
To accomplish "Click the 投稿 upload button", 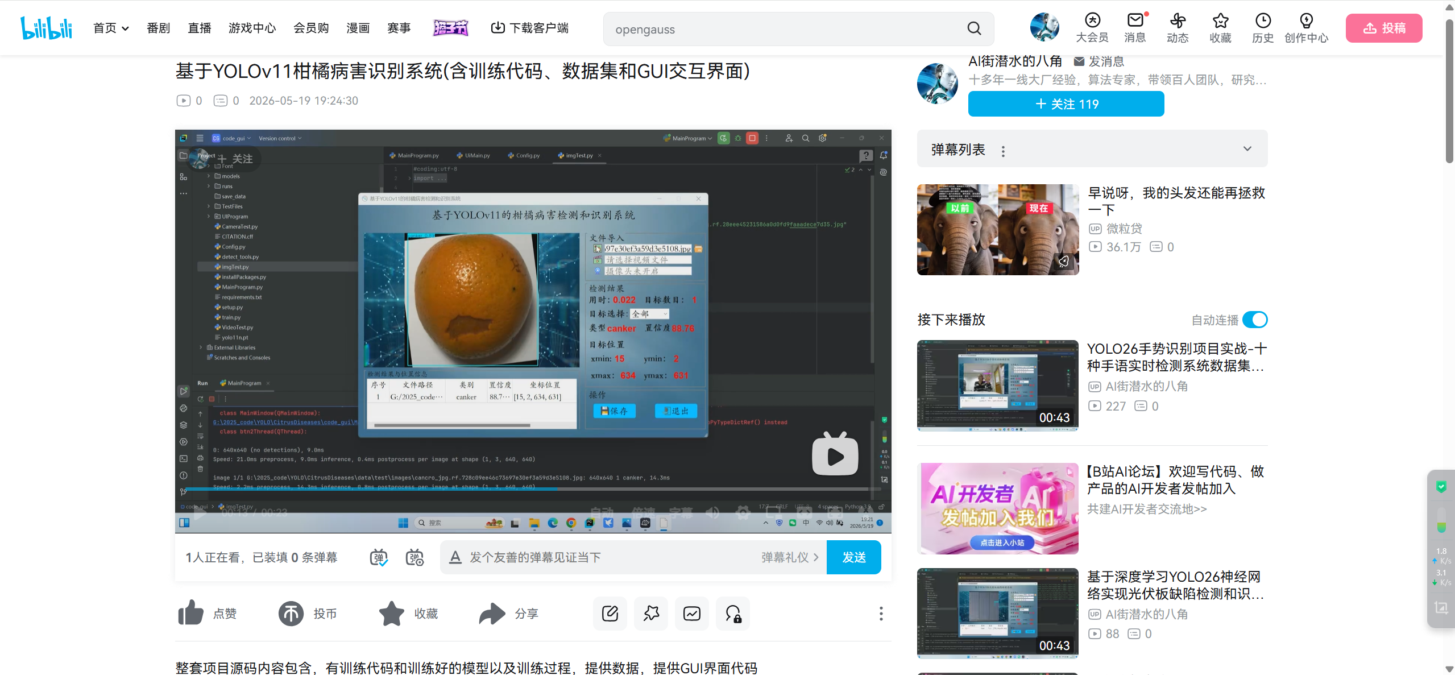I will (1384, 28).
